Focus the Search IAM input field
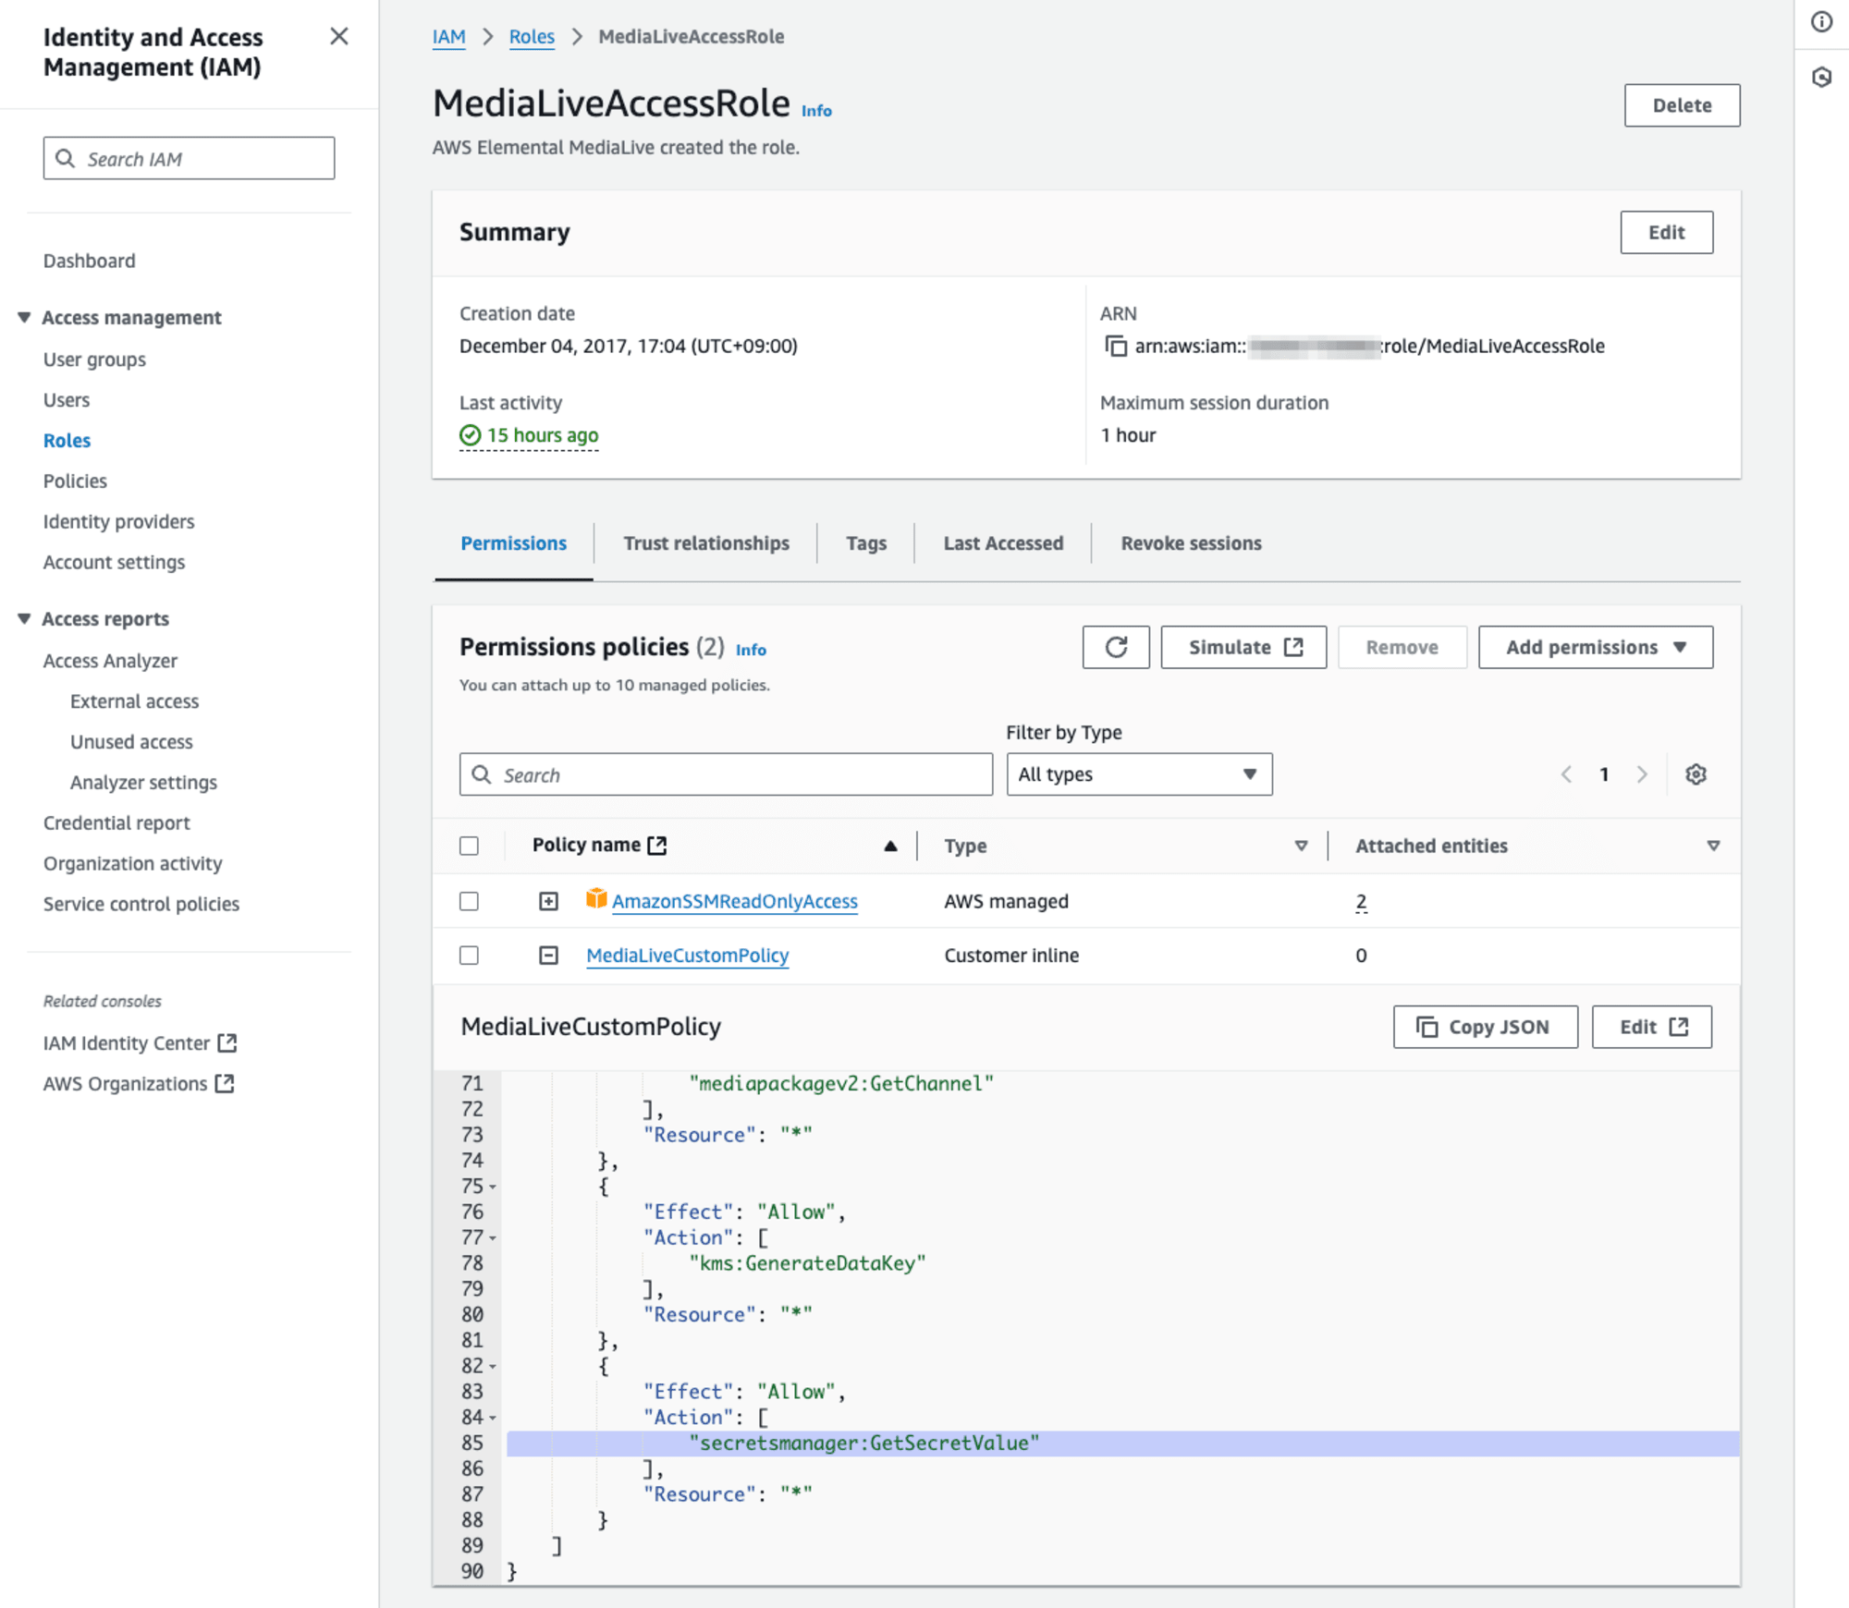This screenshot has width=1849, height=1608. (189, 158)
